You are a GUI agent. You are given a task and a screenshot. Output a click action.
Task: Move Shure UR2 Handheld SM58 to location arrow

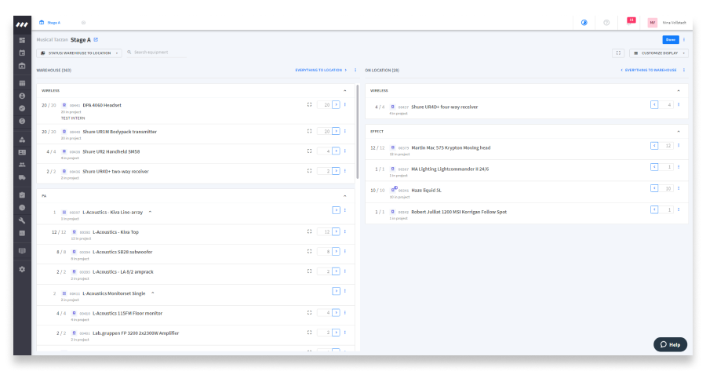click(336, 151)
